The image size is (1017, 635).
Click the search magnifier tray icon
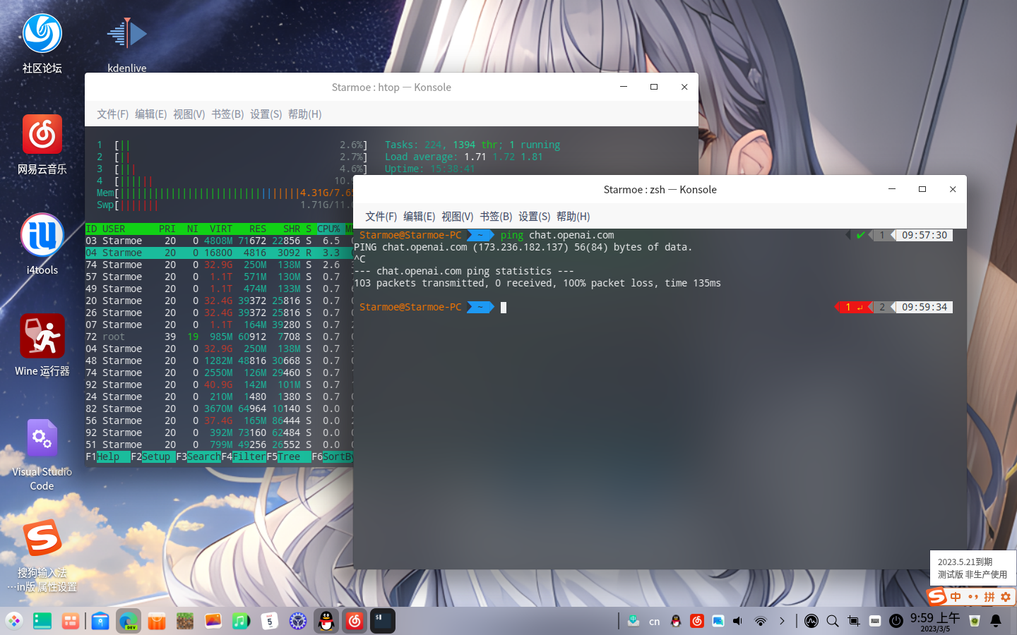tap(833, 621)
